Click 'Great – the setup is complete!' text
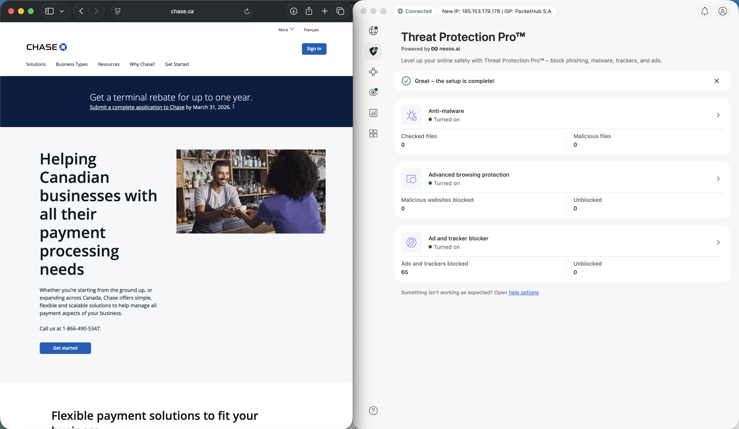The width and height of the screenshot is (739, 429). tap(455, 81)
